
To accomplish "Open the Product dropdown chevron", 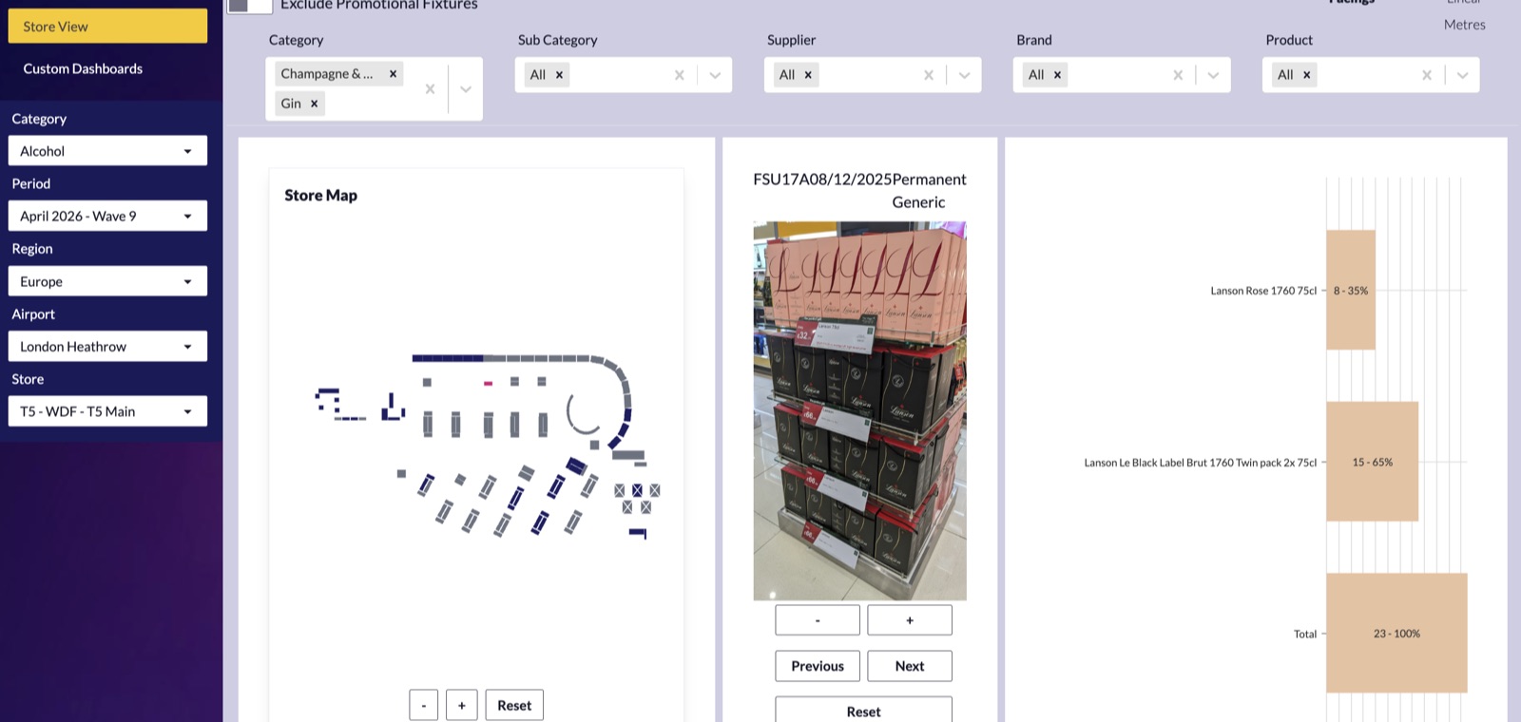I will pos(1462,75).
